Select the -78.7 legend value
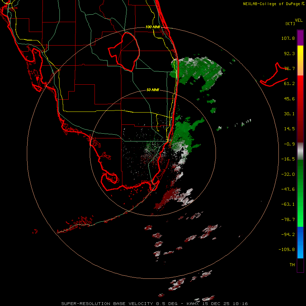The image size is (306, 306). [x=288, y=220]
